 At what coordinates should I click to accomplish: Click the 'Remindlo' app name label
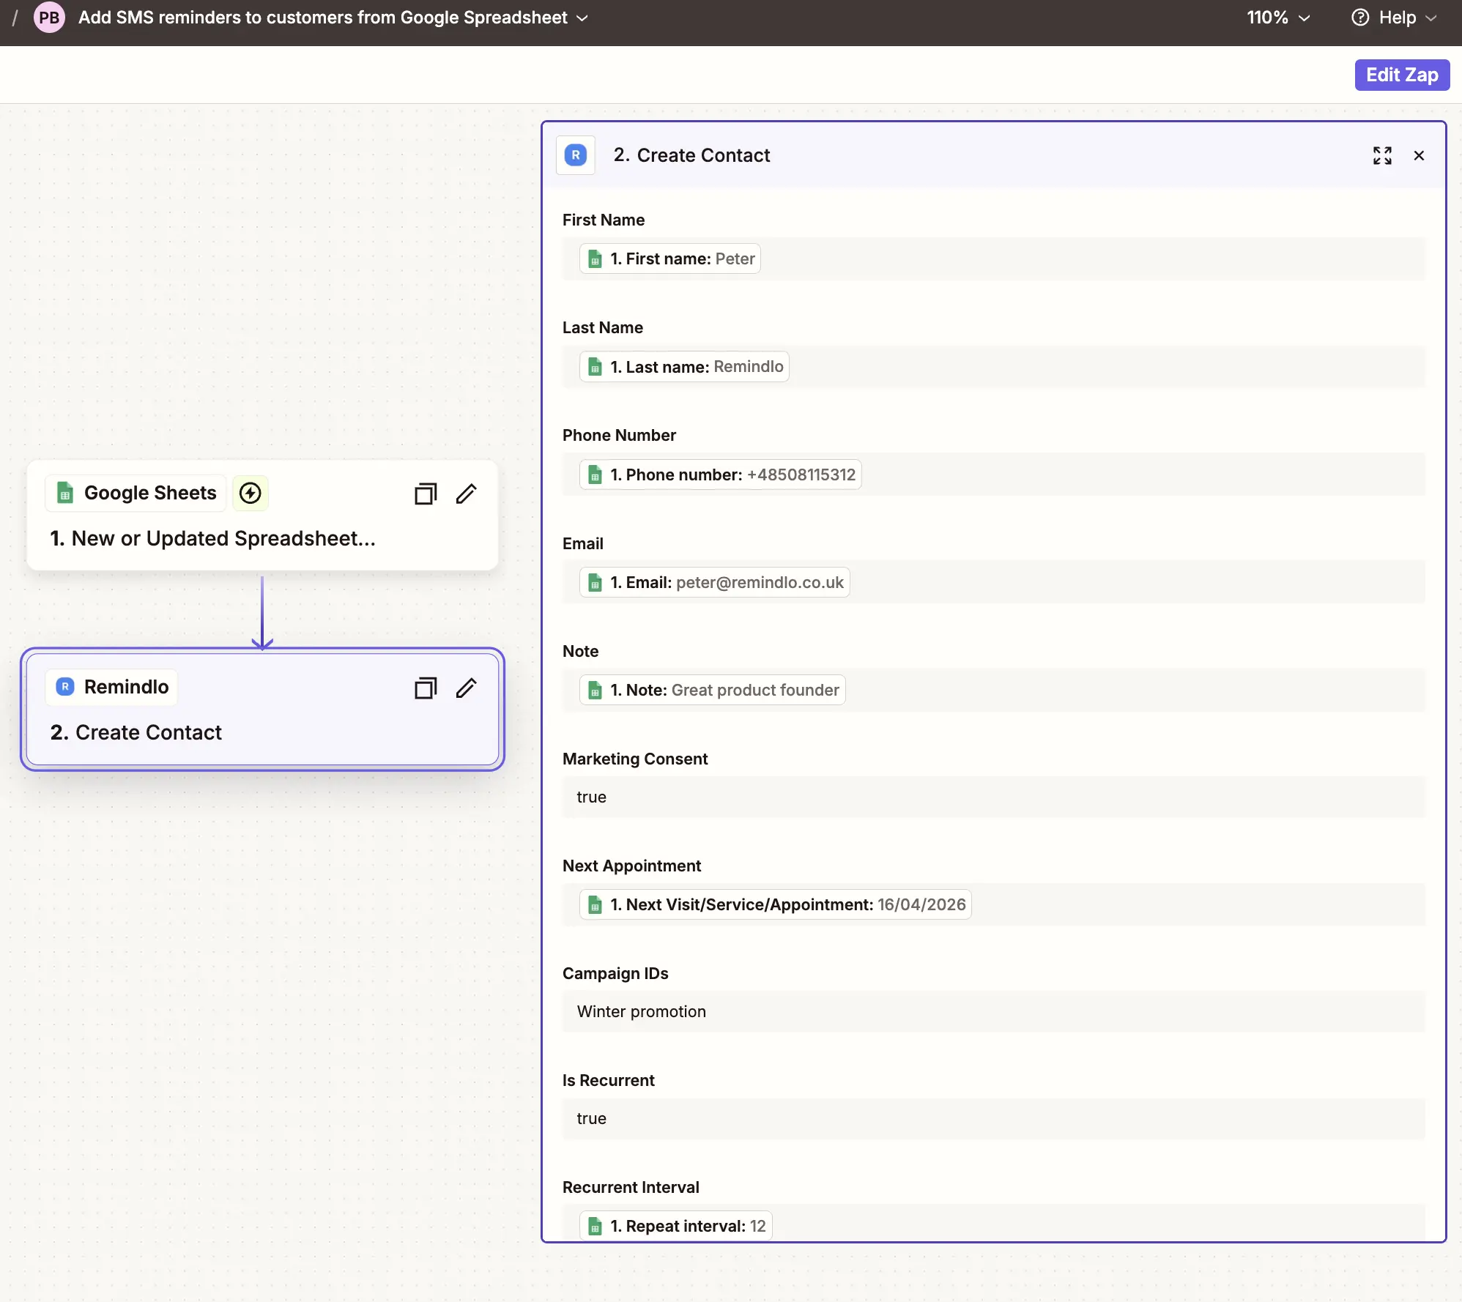[x=127, y=687]
